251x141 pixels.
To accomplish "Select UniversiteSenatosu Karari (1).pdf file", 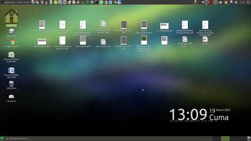I will tap(62, 43).
